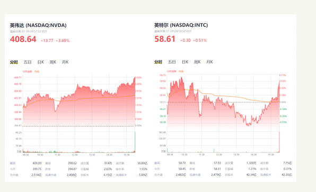Toggle 均线 legend on INTC chart

pyautogui.click(x=181, y=71)
